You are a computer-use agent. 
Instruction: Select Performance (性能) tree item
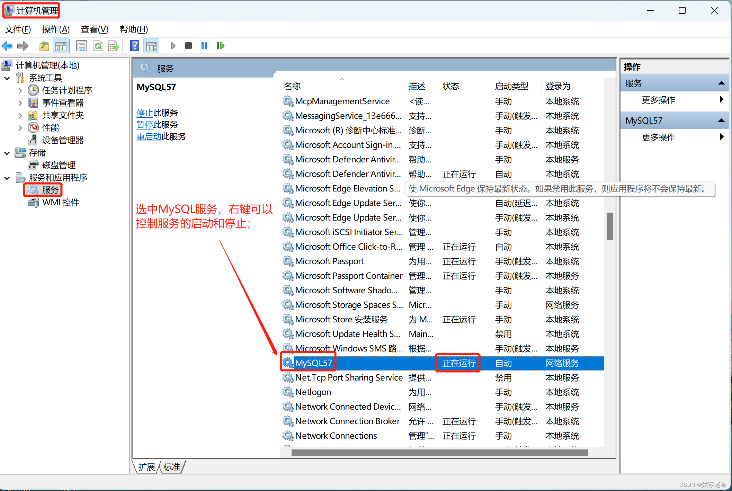coord(50,128)
